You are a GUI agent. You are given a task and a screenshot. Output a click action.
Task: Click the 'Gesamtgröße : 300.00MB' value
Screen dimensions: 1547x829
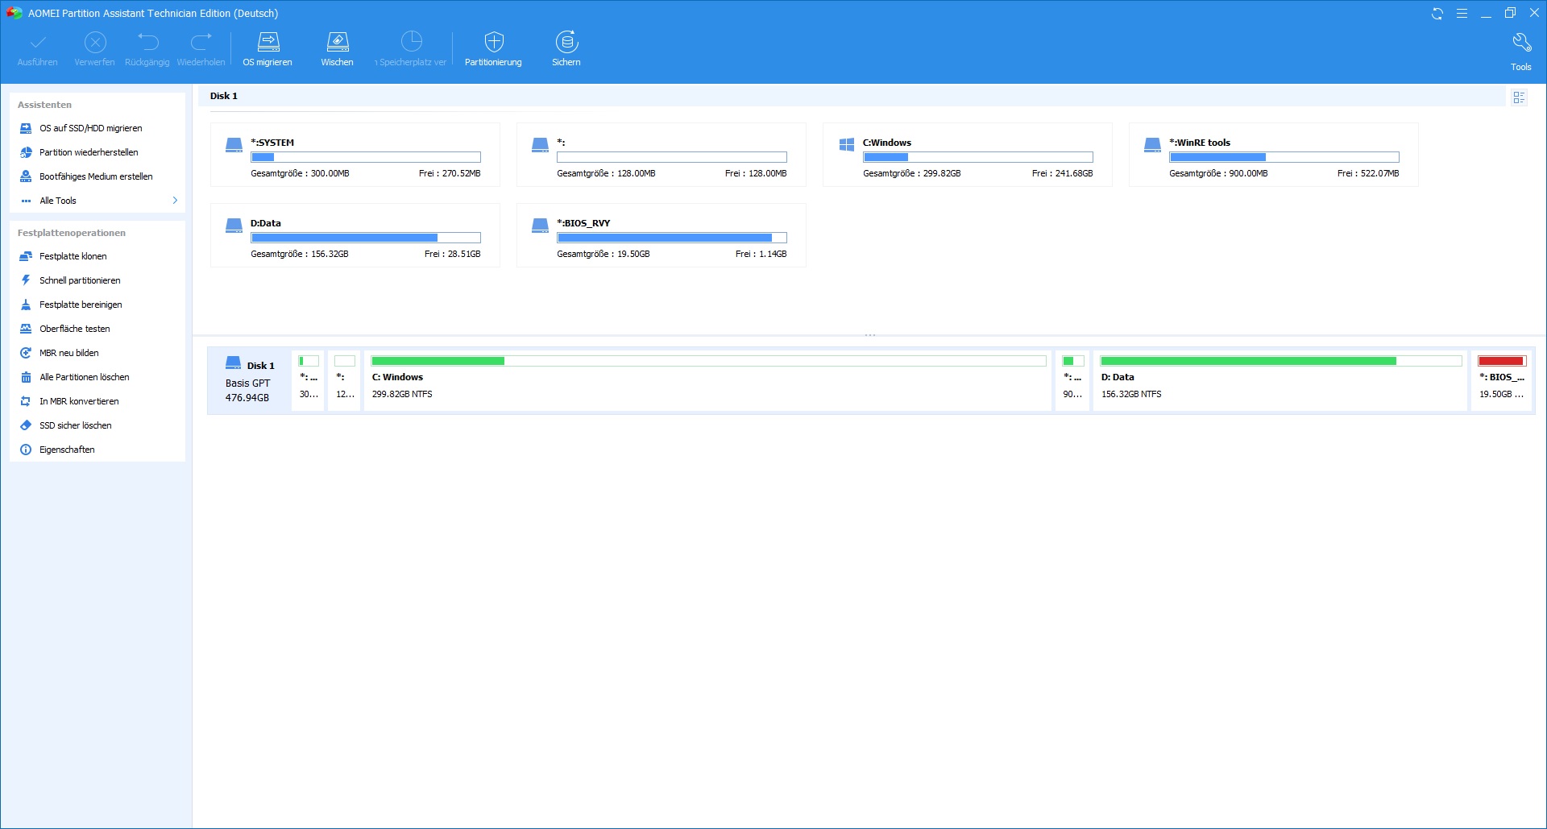pos(300,173)
